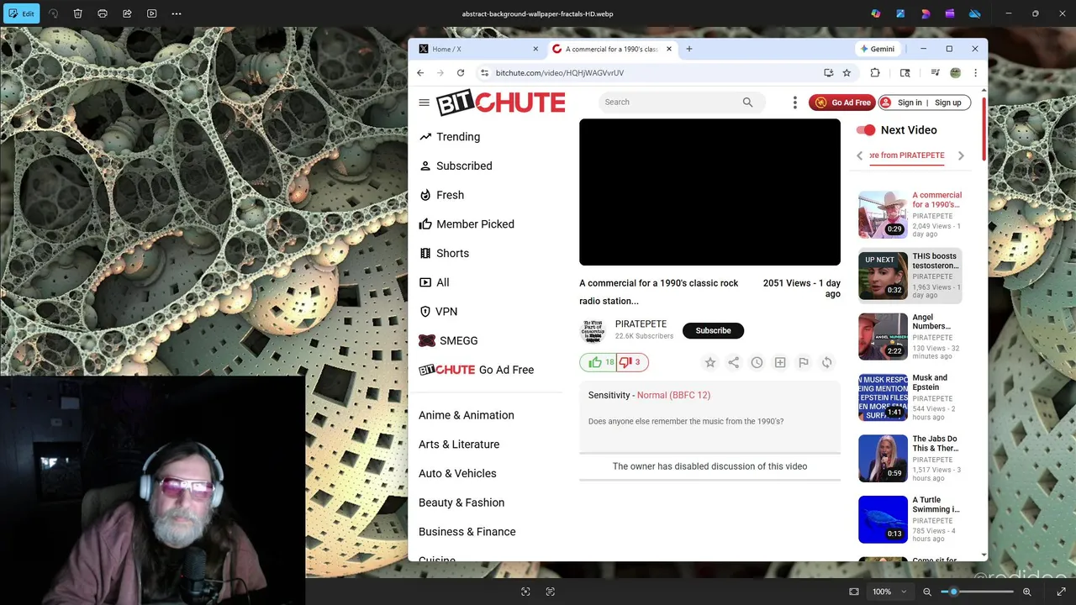Click the Subscribe button for PIRATEPETE
1076x605 pixels.
point(713,330)
